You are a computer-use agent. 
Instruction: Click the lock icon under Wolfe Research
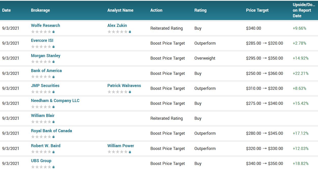pyautogui.click(x=53, y=32)
